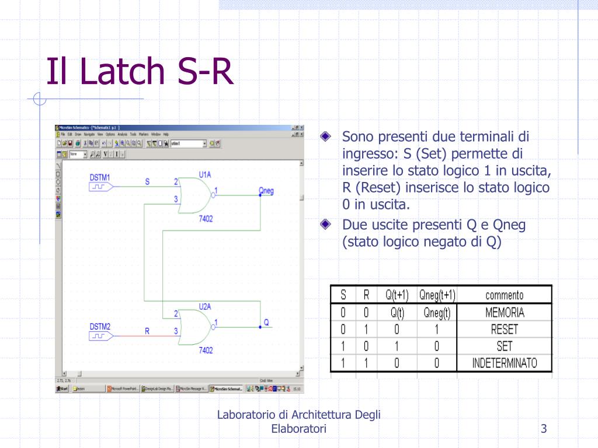Click the Current marker I icon
The image size is (598, 448).
click(117, 154)
